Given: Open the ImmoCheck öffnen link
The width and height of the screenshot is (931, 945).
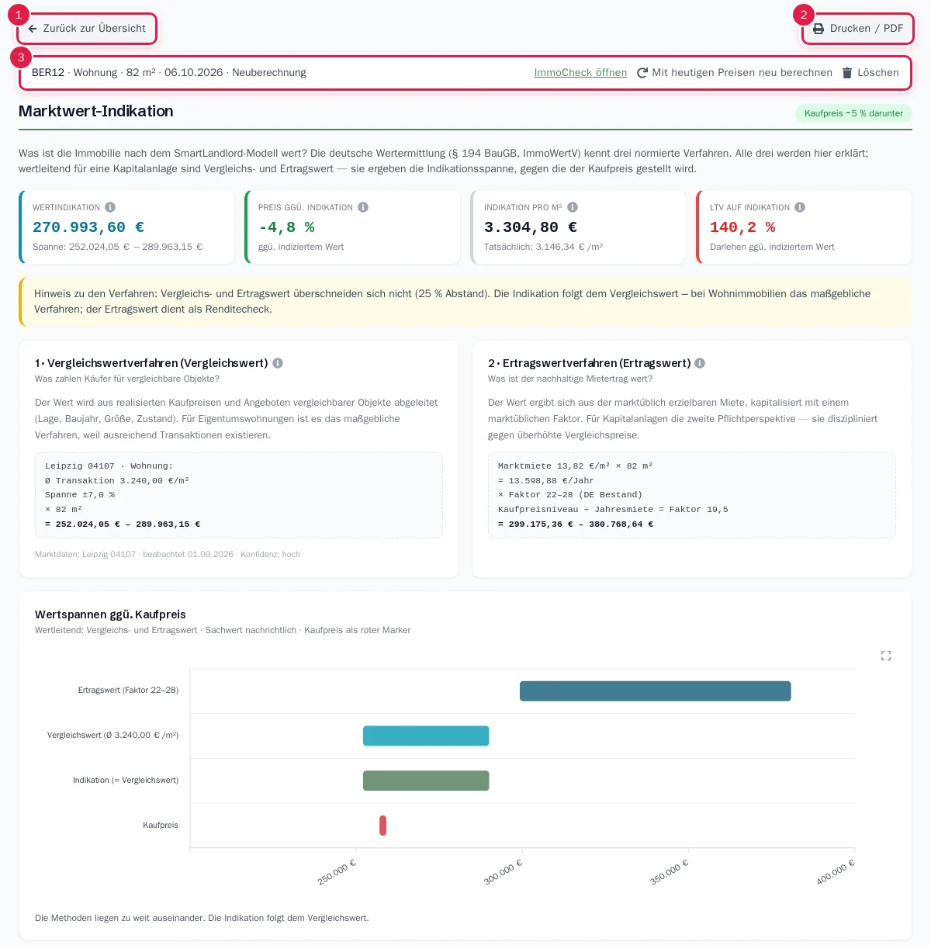Looking at the screenshot, I should pos(580,72).
